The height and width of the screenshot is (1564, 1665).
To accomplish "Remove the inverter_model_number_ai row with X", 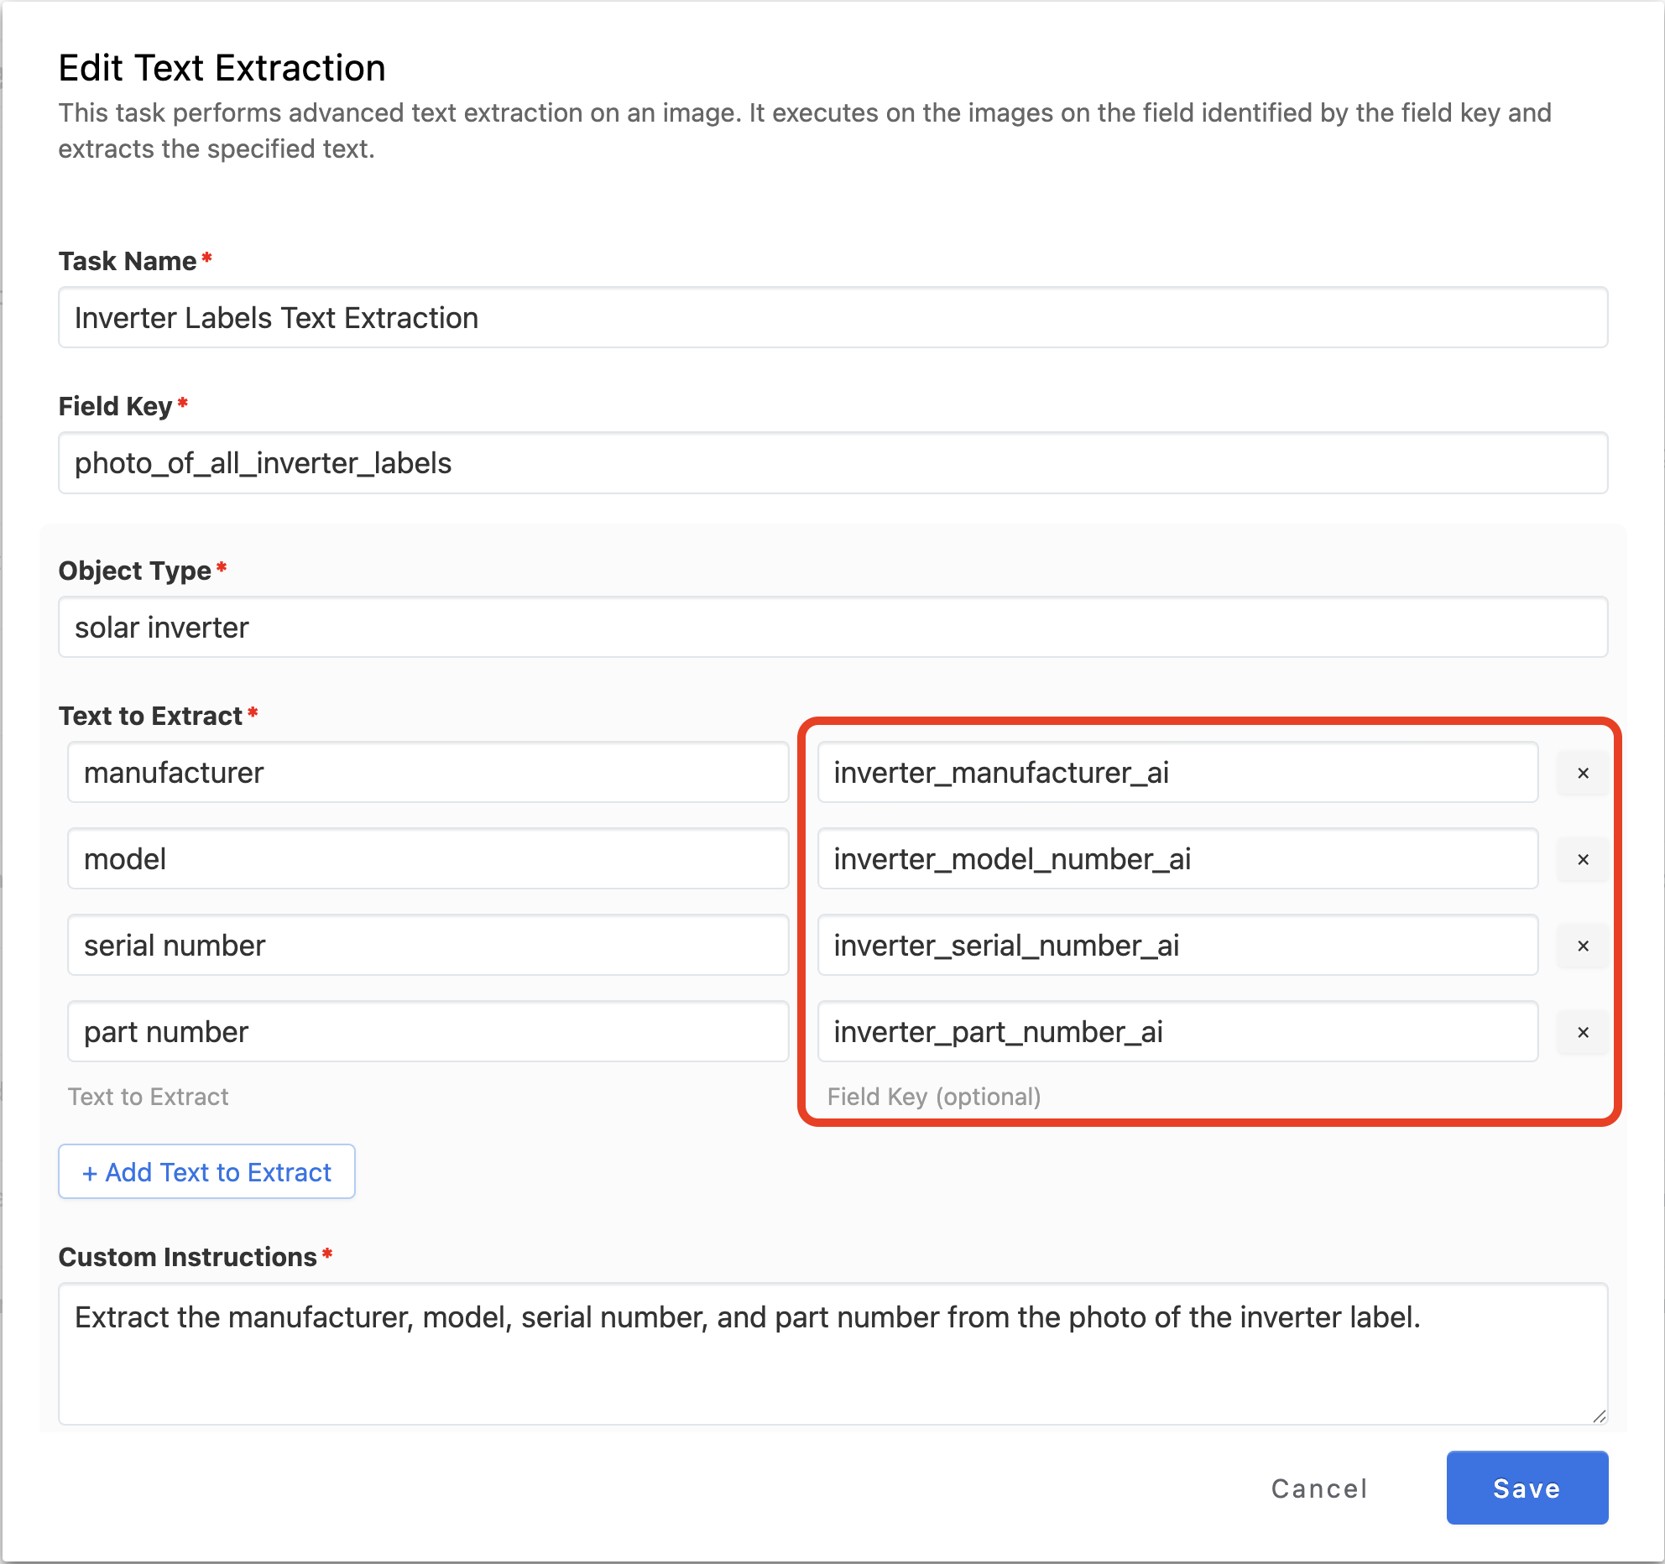I will tap(1583, 859).
